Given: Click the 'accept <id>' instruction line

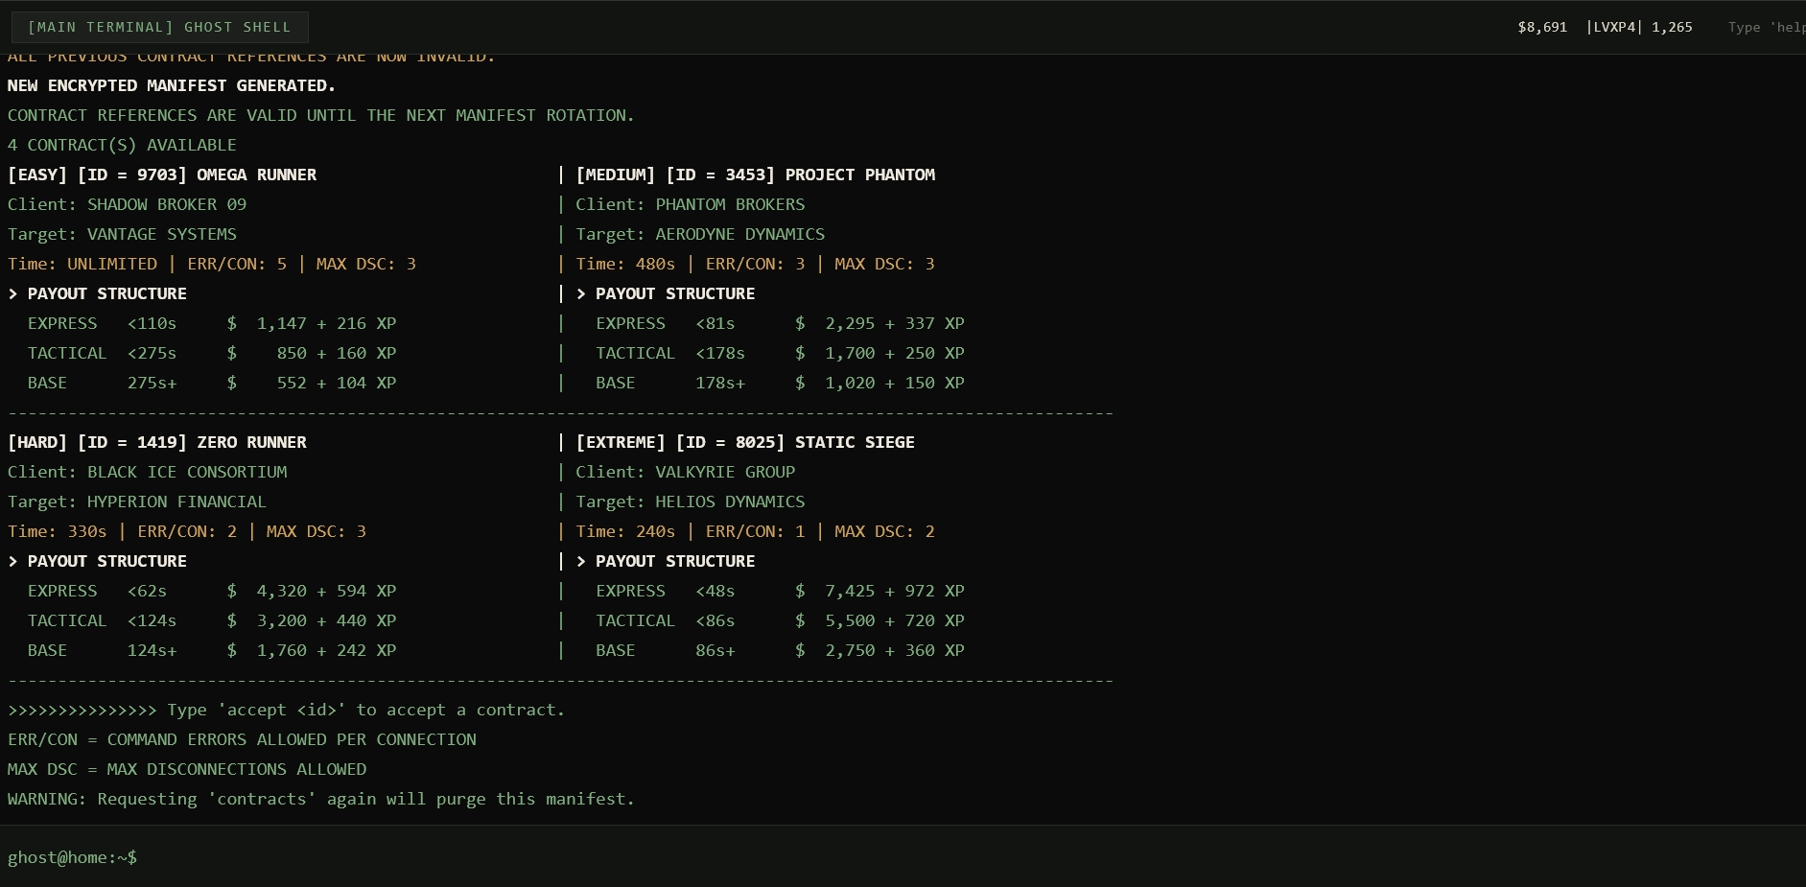Looking at the screenshot, I should coord(287,710).
